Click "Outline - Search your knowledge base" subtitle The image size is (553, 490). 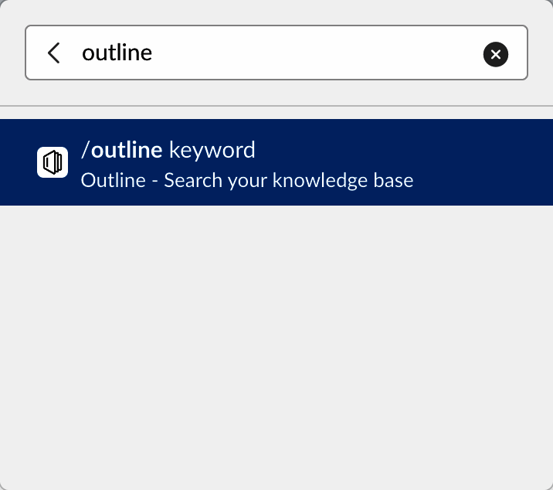[x=247, y=181]
